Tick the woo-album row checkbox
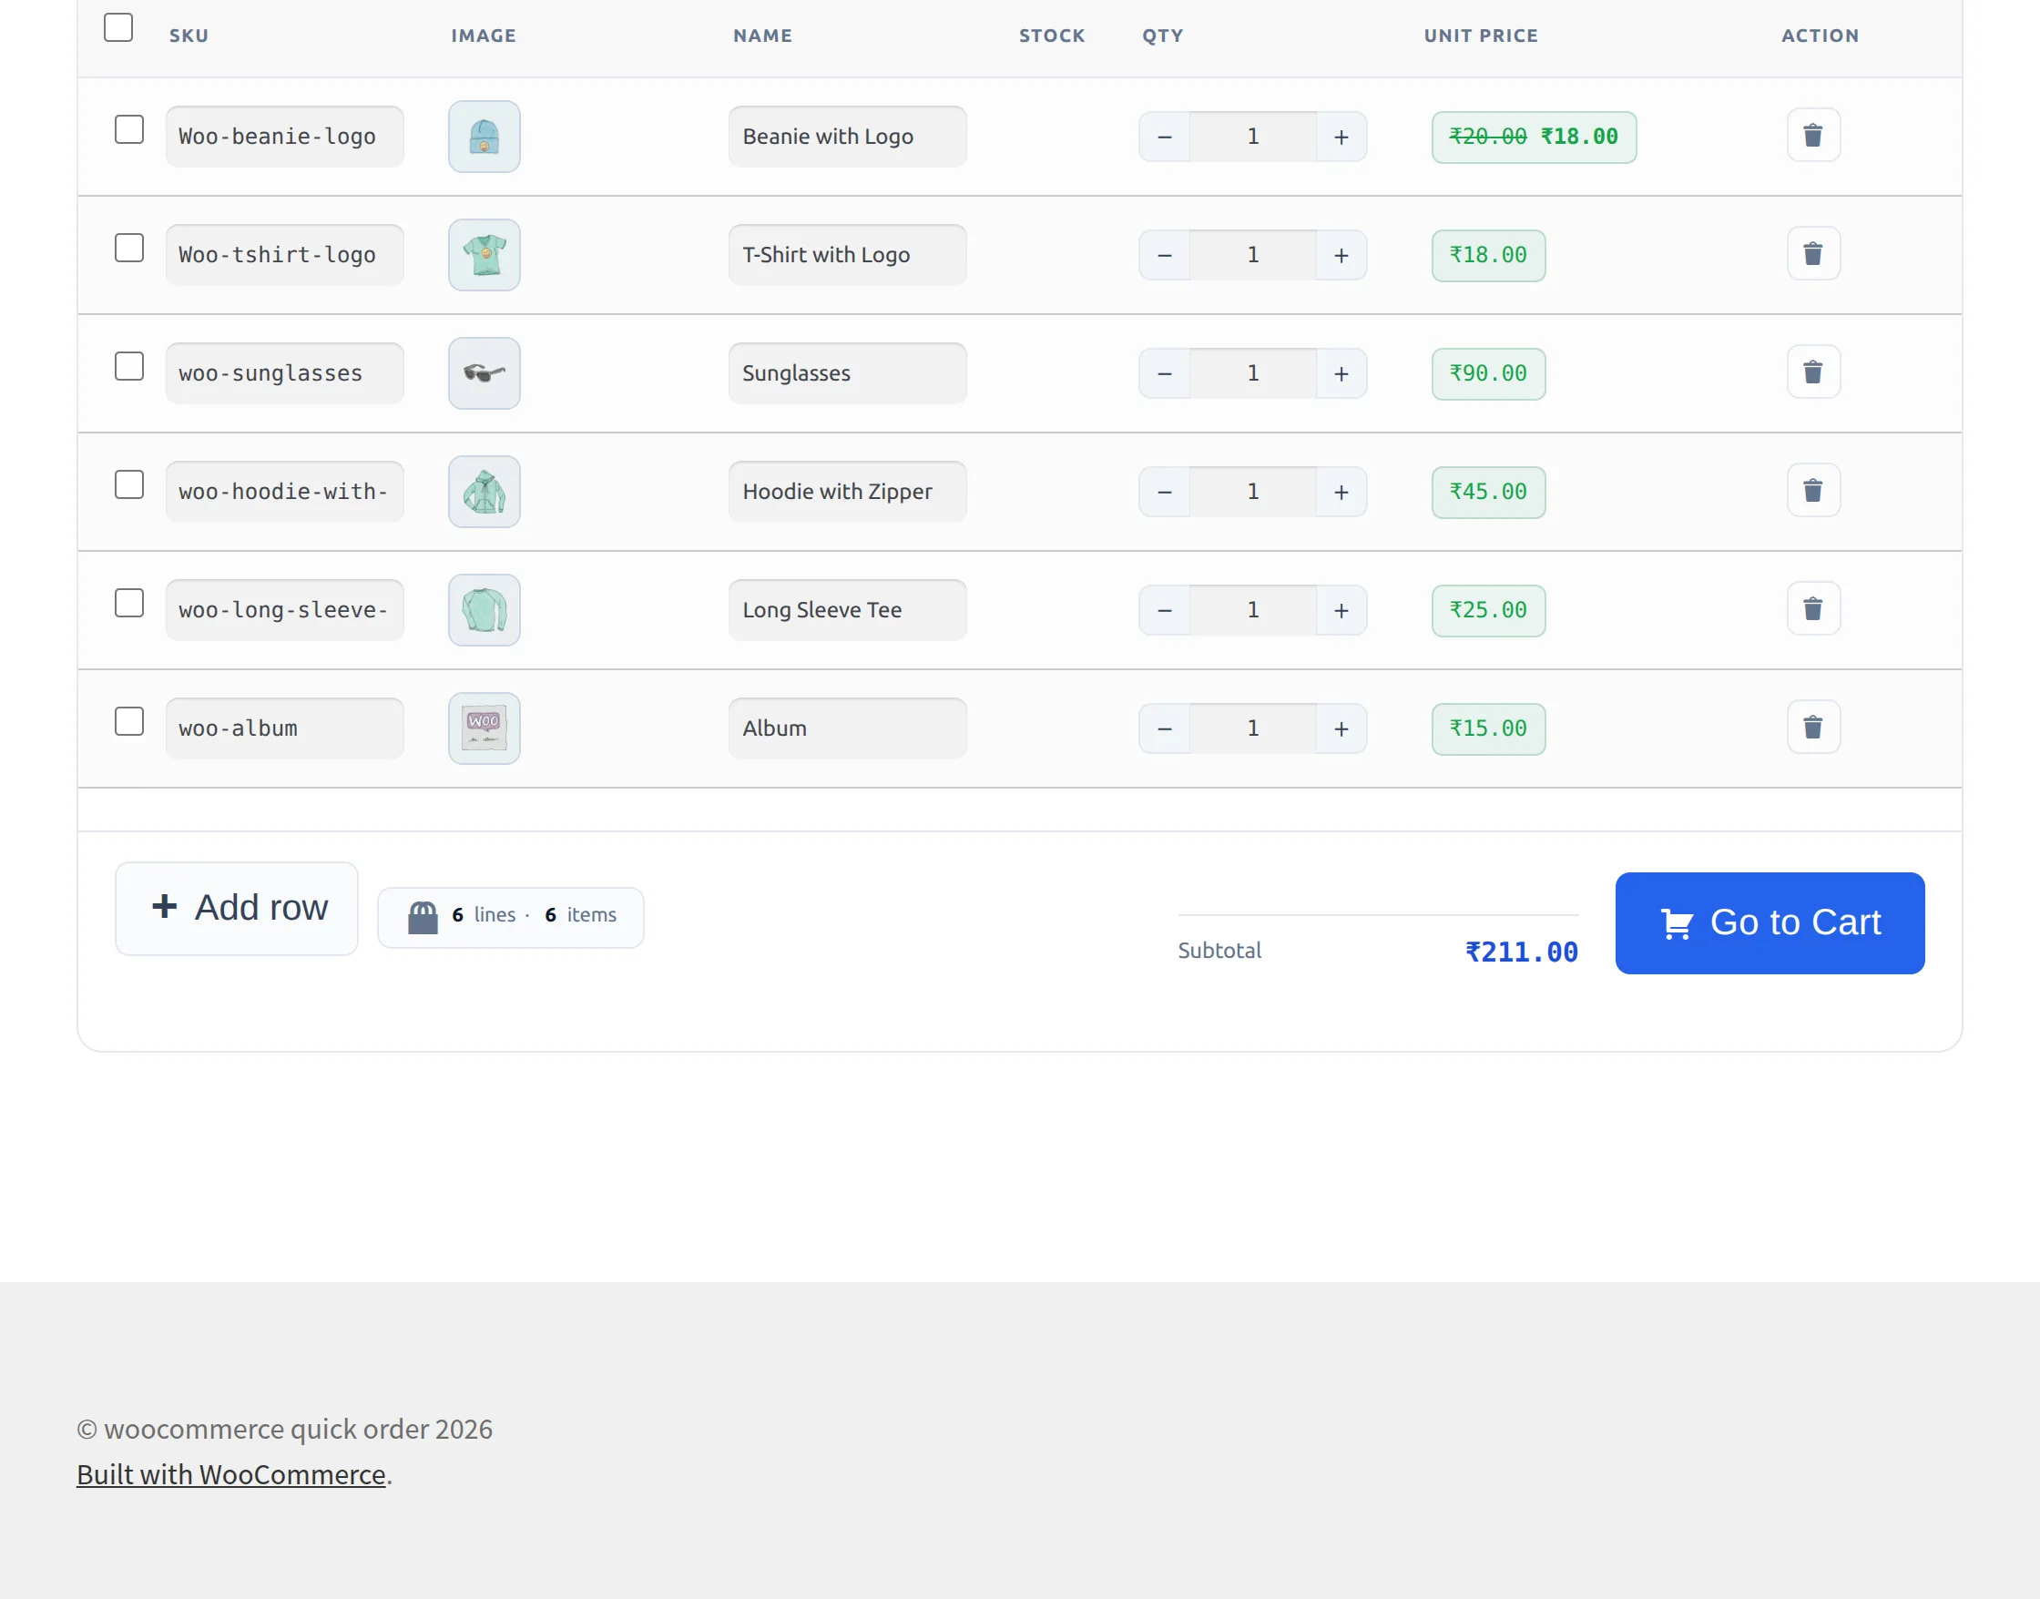The height and width of the screenshot is (1599, 2040). 129,722
